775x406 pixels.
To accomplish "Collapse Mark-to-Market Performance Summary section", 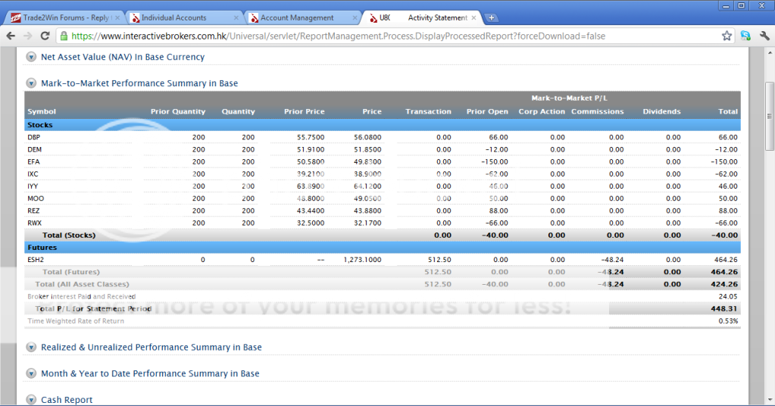I will (x=32, y=83).
